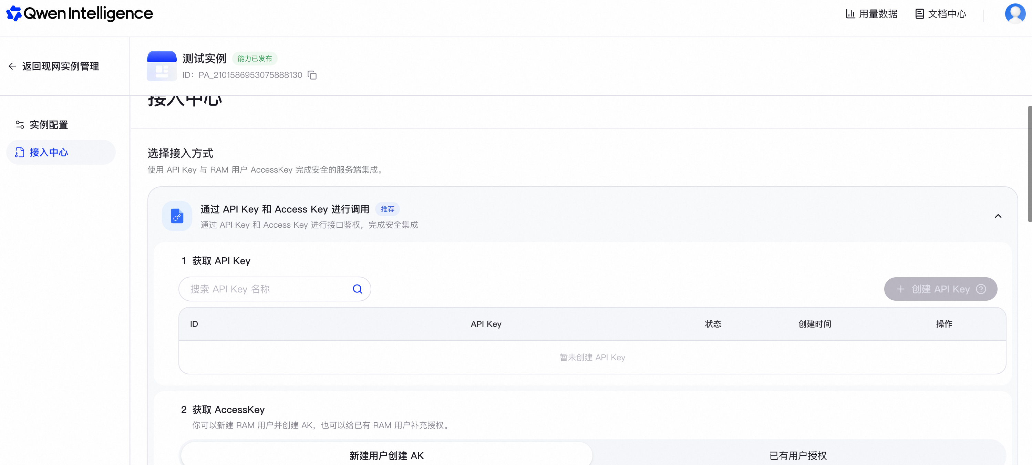Click the 推荐 recommended tag
Screen dimensions: 1032x465
[387, 209]
